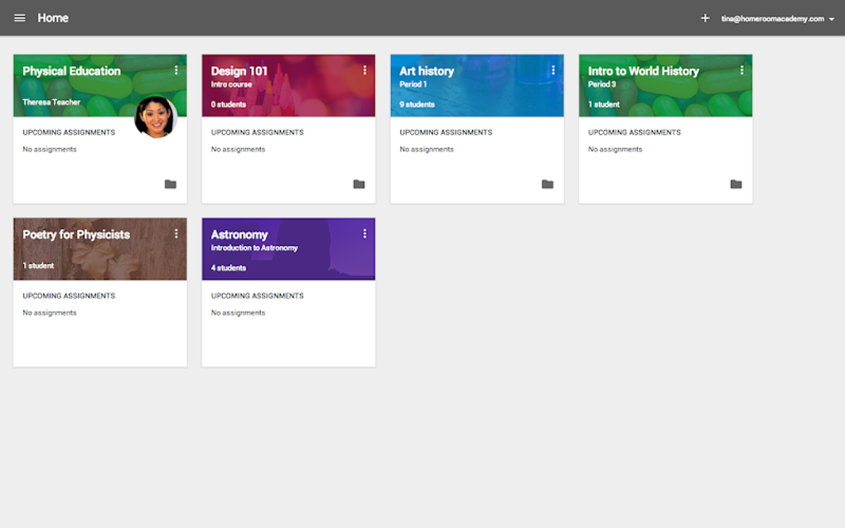845x528 pixels.
Task: Open the Physical Education card options menu
Action: (x=176, y=70)
